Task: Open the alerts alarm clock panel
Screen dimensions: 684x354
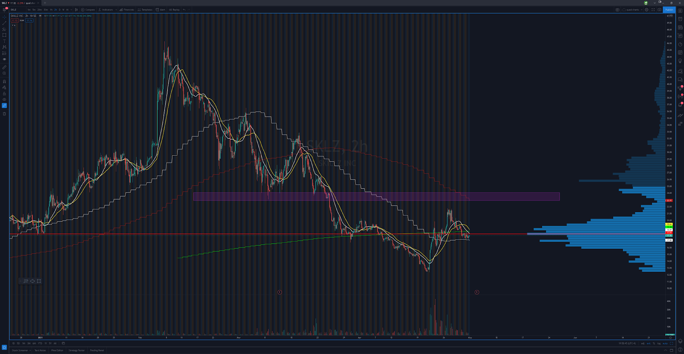Action: 680,19
